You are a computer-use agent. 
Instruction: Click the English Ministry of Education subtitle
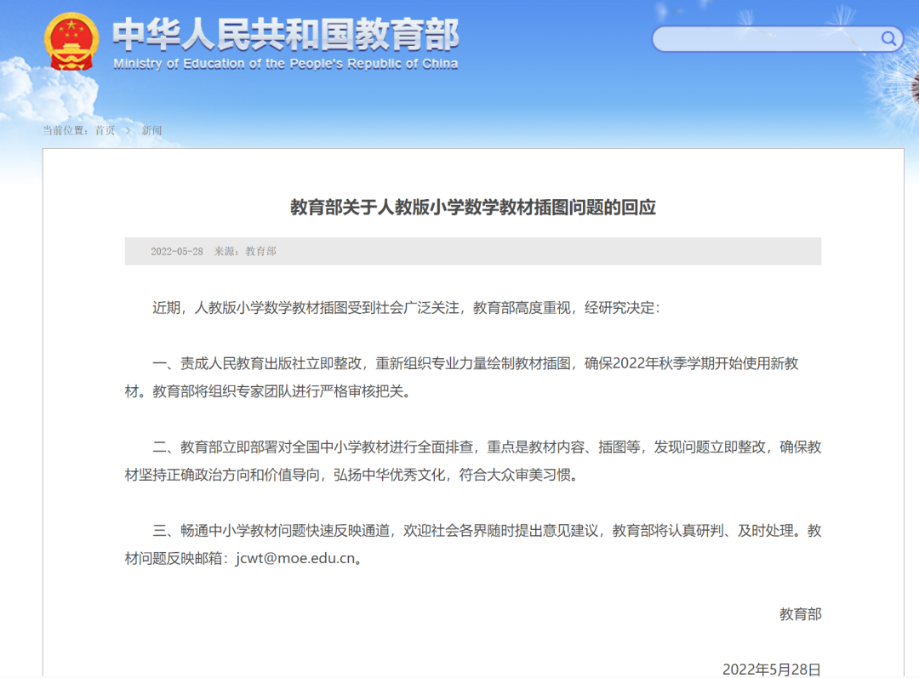click(286, 64)
